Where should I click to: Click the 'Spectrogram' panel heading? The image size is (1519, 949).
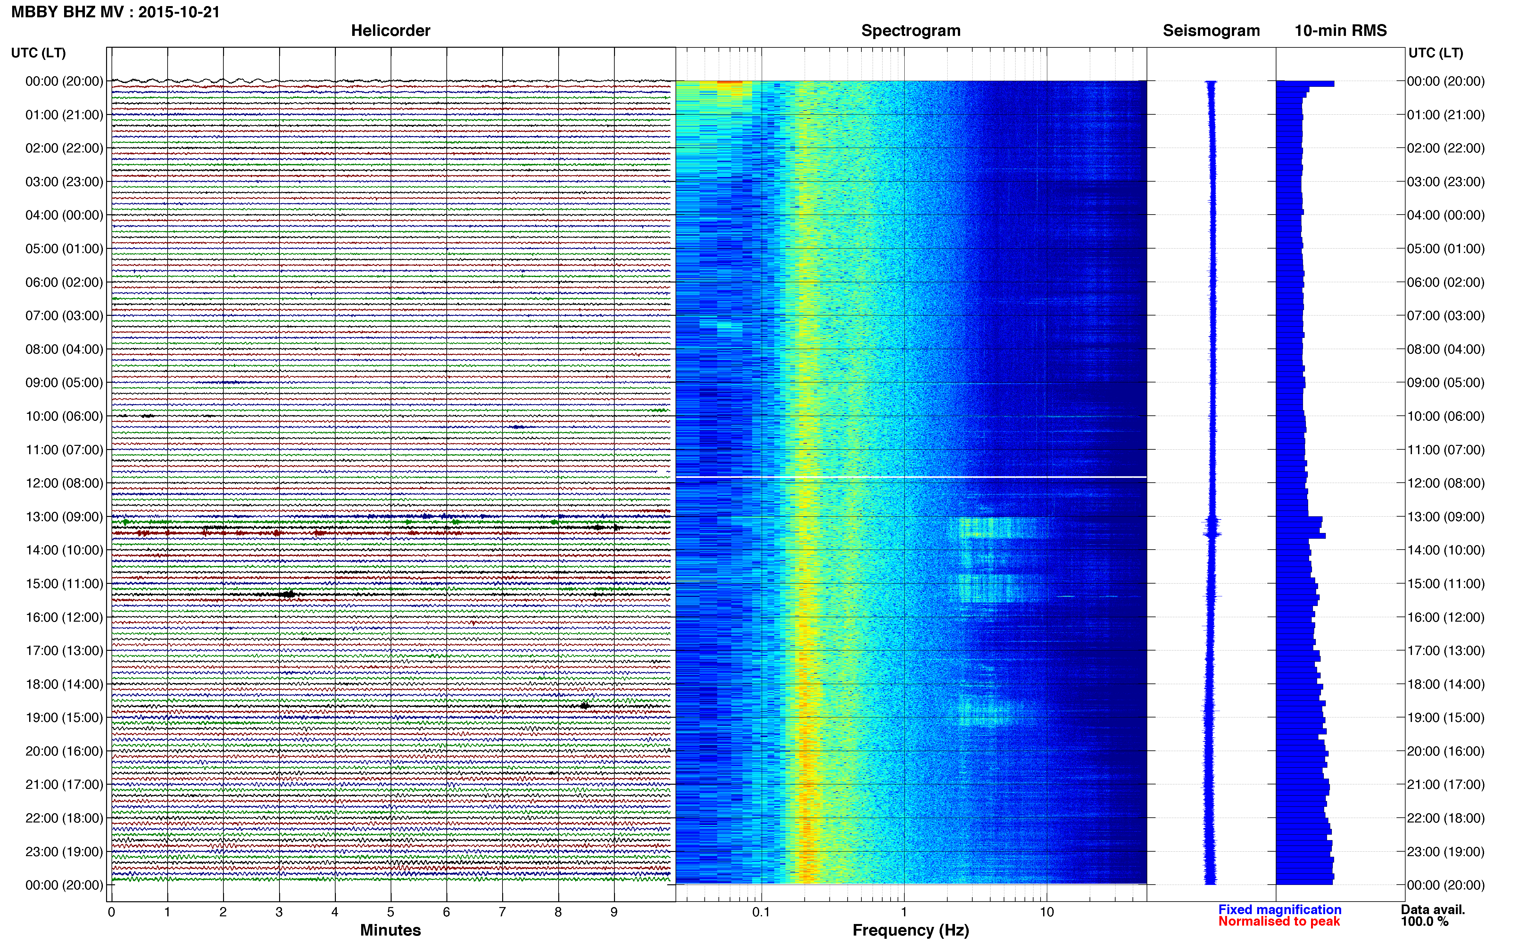pyautogui.click(x=910, y=31)
